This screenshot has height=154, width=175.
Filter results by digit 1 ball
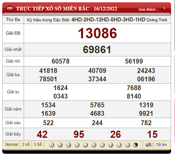pos(60,145)
